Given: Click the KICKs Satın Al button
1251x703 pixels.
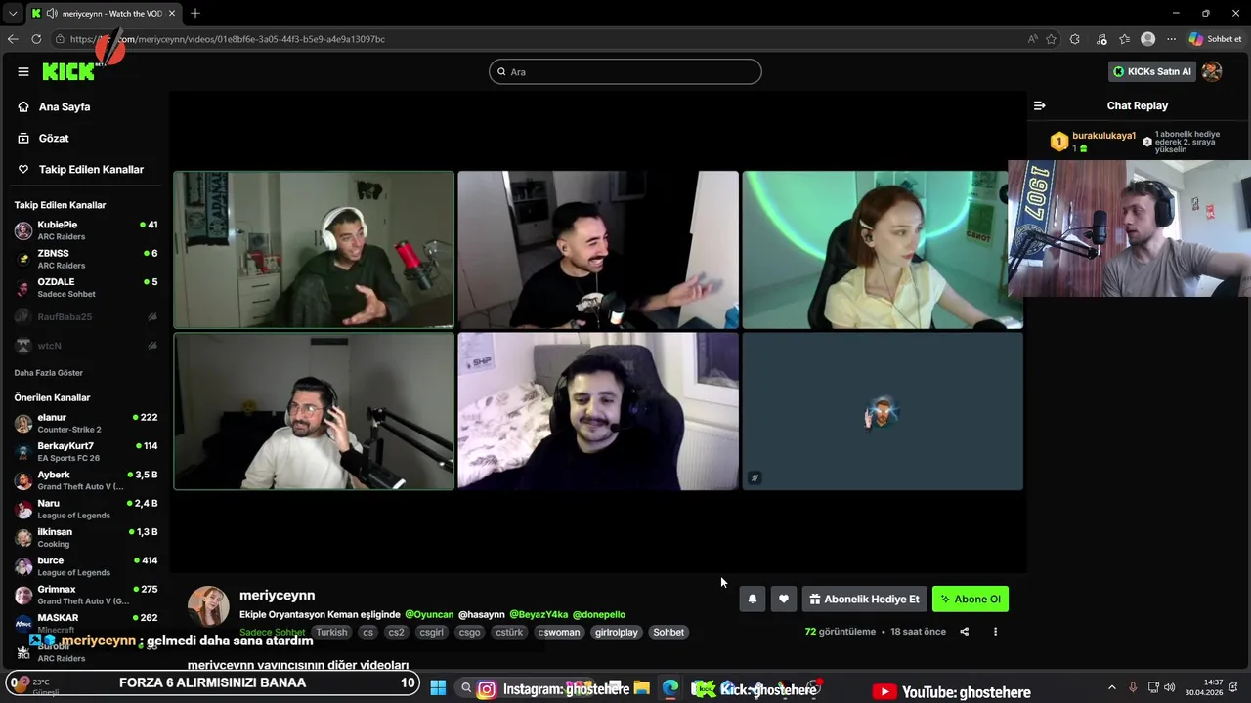Looking at the screenshot, I should [1152, 71].
